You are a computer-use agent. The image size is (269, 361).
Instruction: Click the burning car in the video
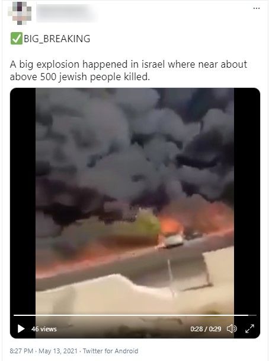174,240
